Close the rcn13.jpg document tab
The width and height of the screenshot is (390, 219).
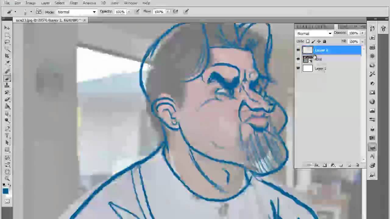[x=85, y=20]
